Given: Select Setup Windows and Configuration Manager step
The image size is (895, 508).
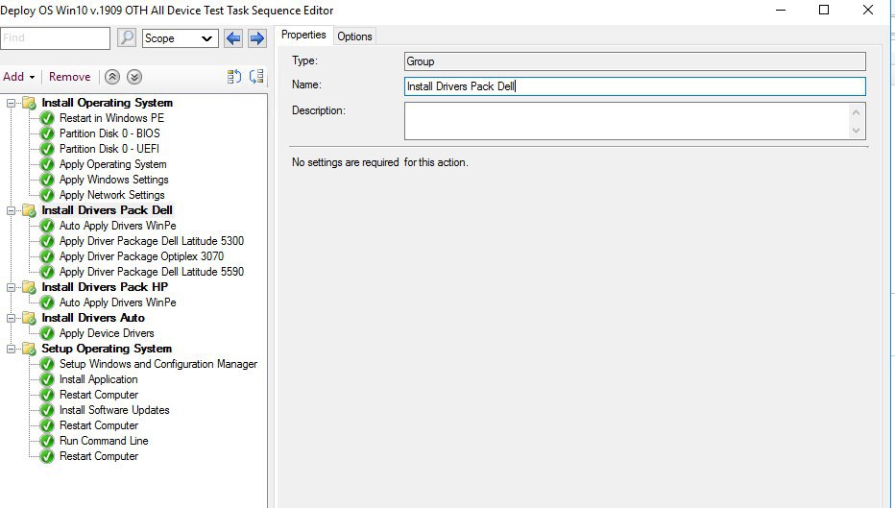Looking at the screenshot, I should coord(158,364).
